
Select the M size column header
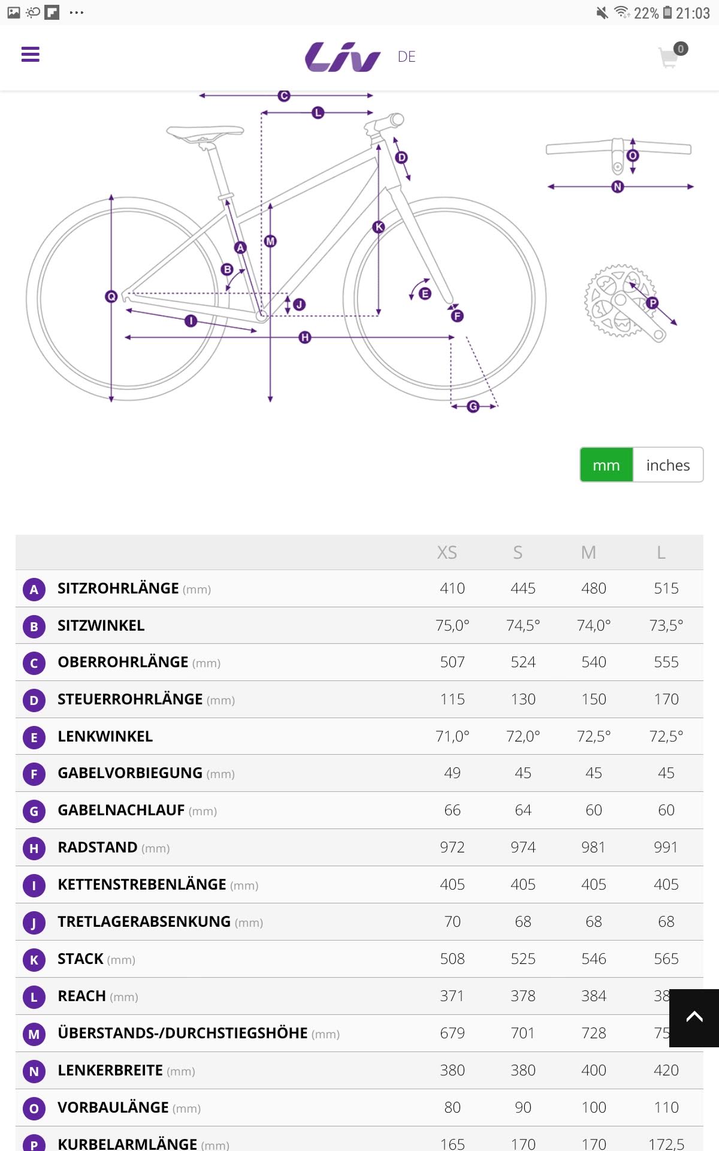(588, 552)
